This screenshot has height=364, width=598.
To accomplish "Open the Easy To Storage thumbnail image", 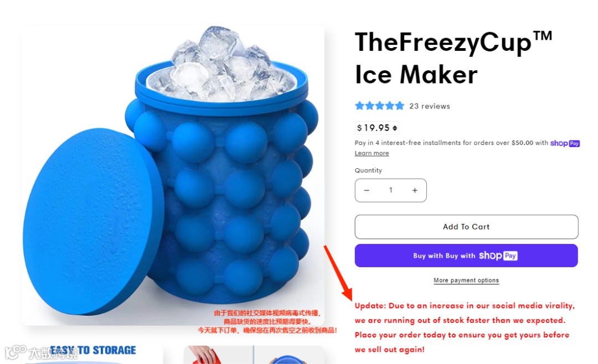I will (92, 355).
